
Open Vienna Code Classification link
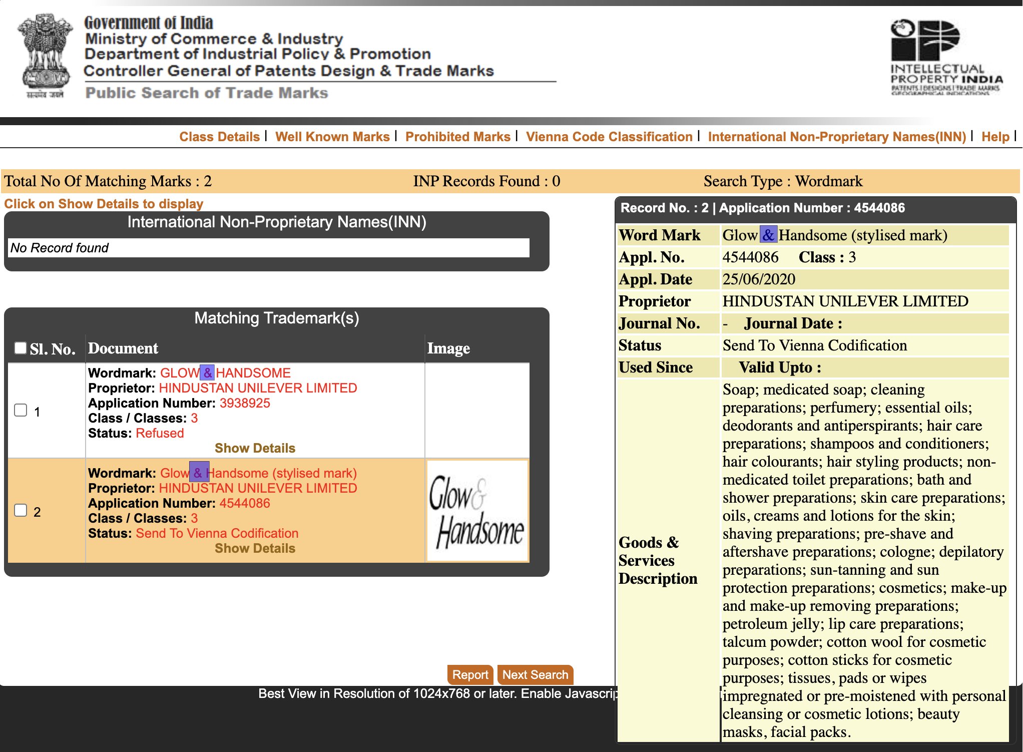tap(609, 137)
